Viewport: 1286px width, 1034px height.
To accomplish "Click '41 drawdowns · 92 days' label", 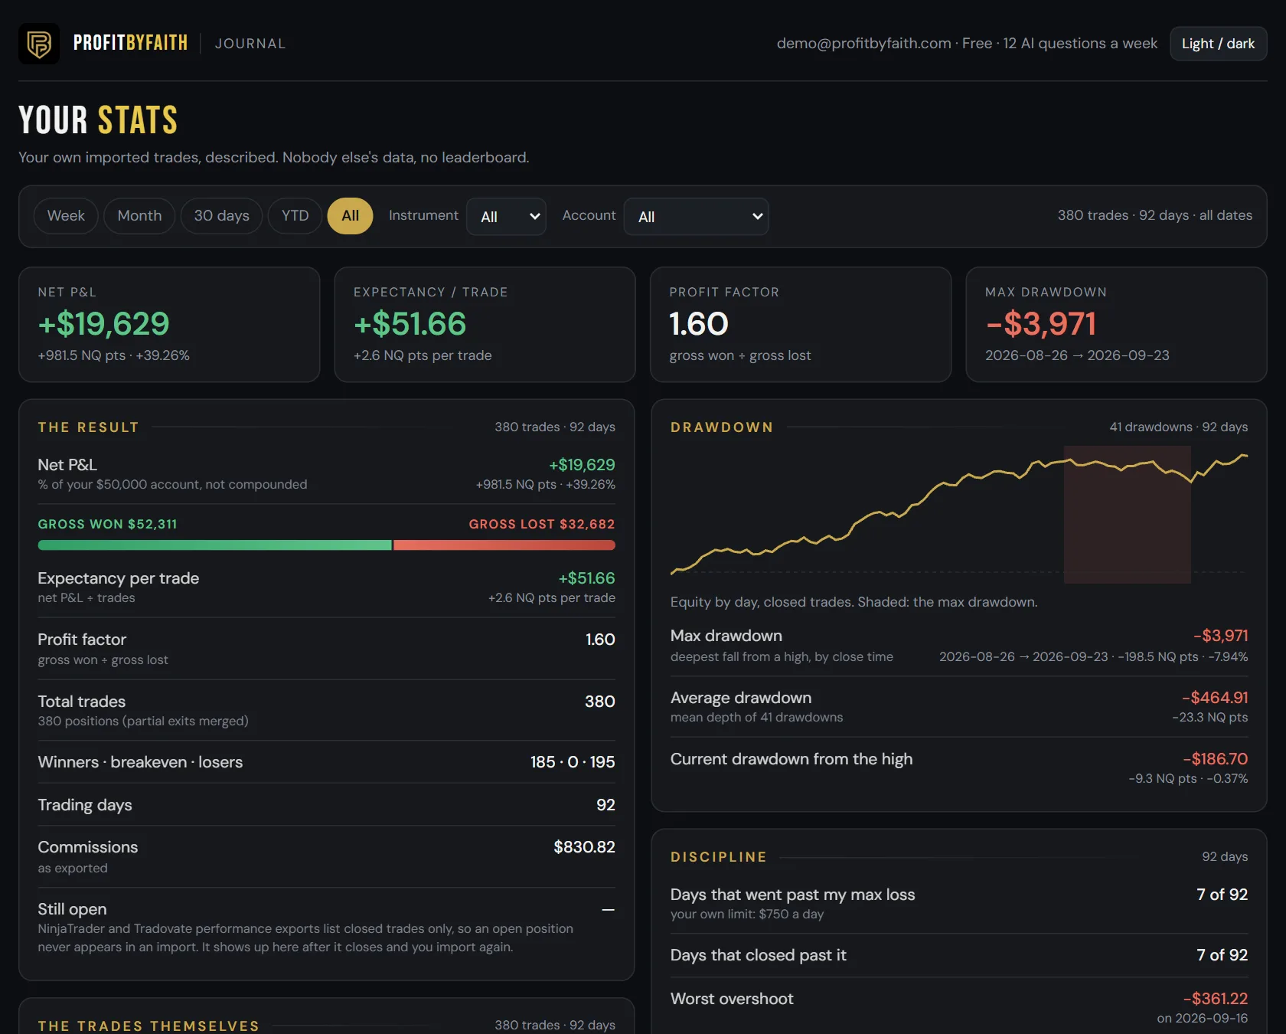I will tap(1179, 427).
